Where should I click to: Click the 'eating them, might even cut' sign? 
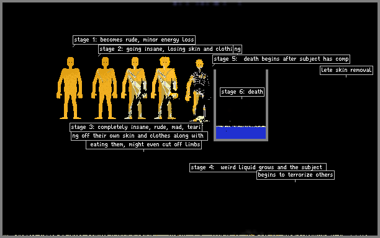[x=143, y=144]
